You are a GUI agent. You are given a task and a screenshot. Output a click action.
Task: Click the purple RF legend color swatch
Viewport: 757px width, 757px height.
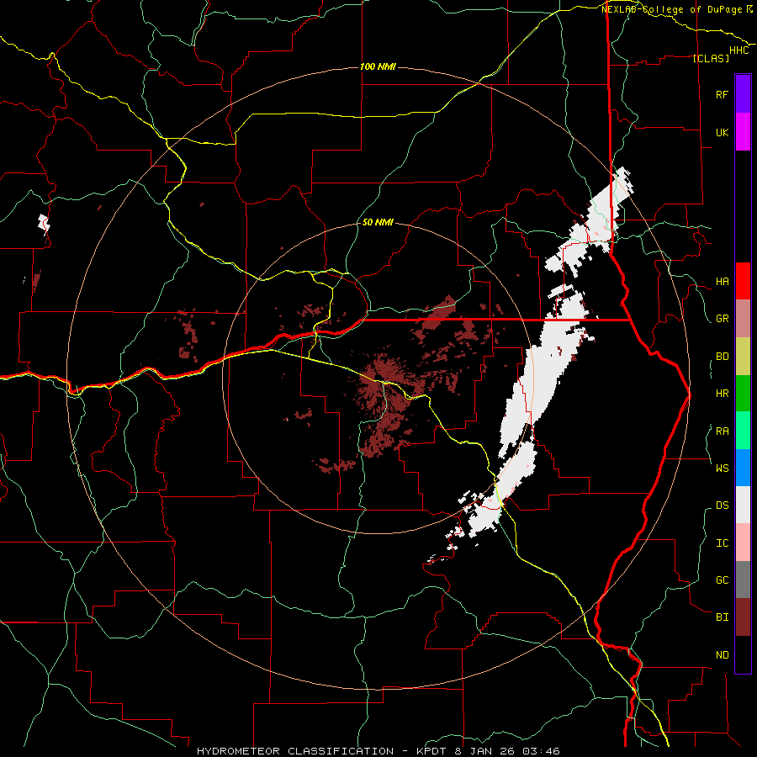click(x=743, y=94)
